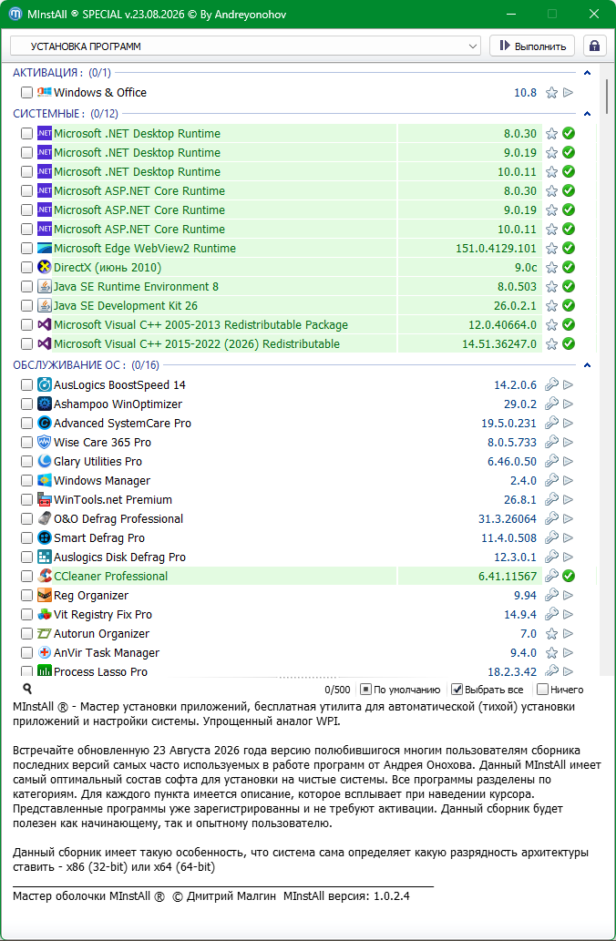Collapse the СИСТЕМНЫЕ section
The width and height of the screenshot is (616, 941).
(x=587, y=114)
